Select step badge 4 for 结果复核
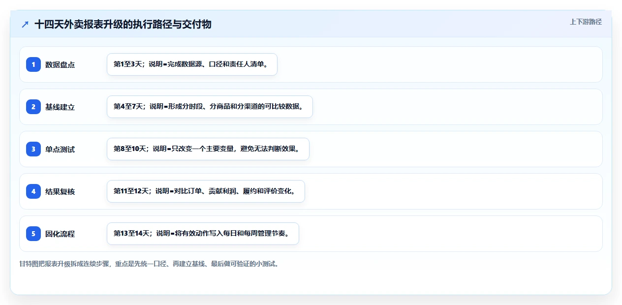Viewport: 622px width, 305px height. 33,191
